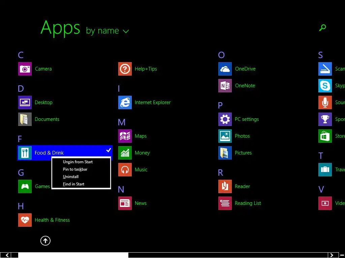Screen dimensions: 345x258
Task: Open the Desktop tile icon
Action: [25, 102]
